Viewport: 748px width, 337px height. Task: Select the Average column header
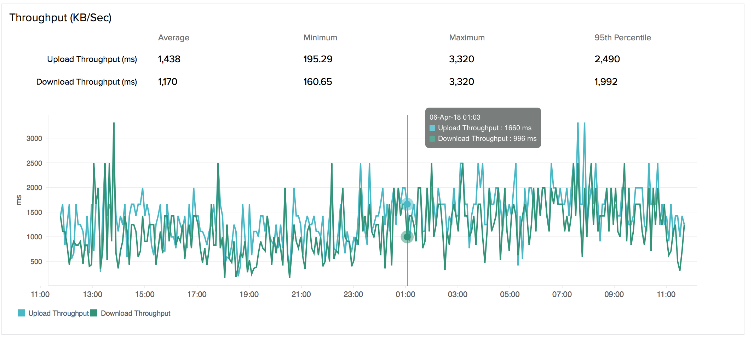(x=173, y=38)
